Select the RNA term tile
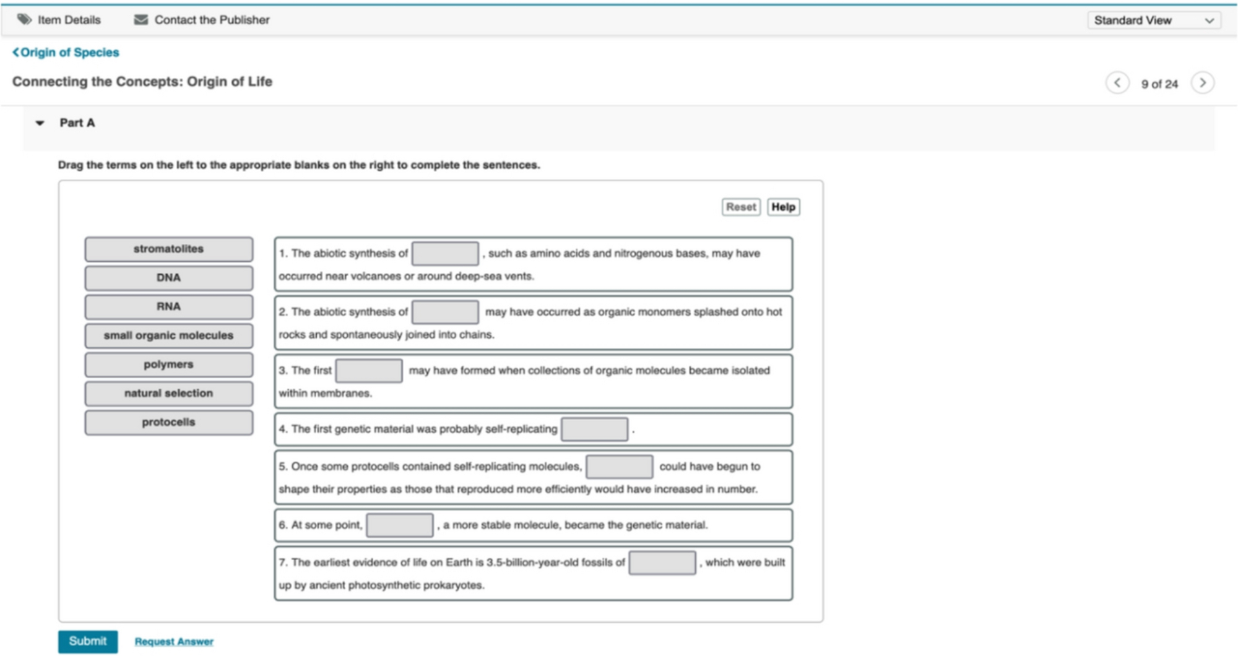 tap(168, 306)
